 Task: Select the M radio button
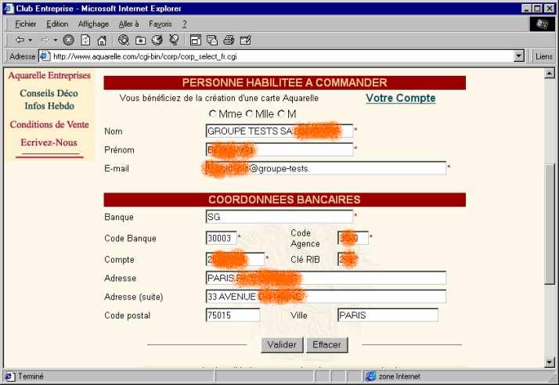[x=281, y=114]
